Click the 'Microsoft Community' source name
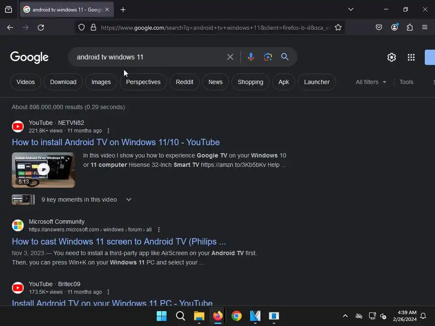 (x=56, y=222)
